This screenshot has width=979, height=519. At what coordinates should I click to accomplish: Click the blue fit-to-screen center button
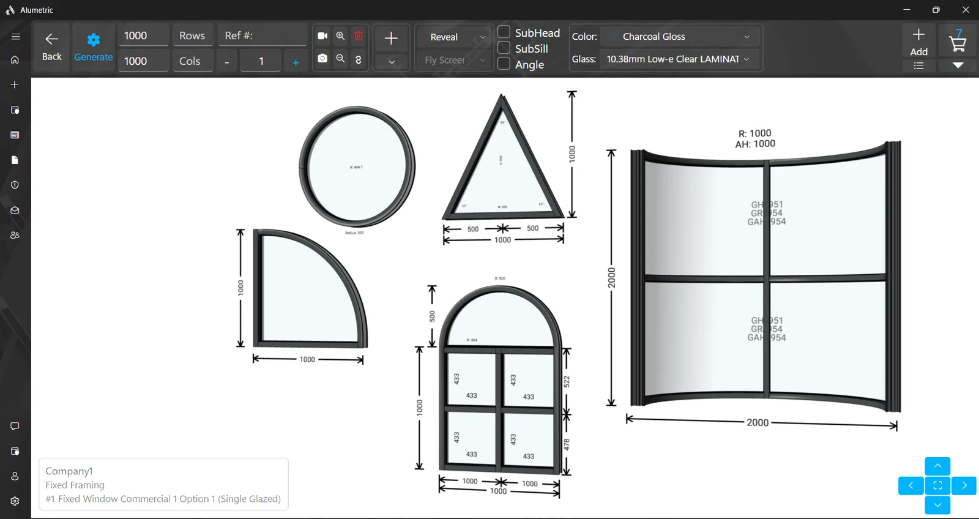[x=937, y=485]
